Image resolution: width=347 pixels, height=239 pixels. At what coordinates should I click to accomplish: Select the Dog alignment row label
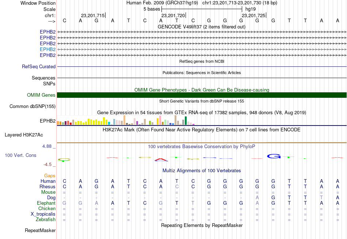[x=52, y=198]
